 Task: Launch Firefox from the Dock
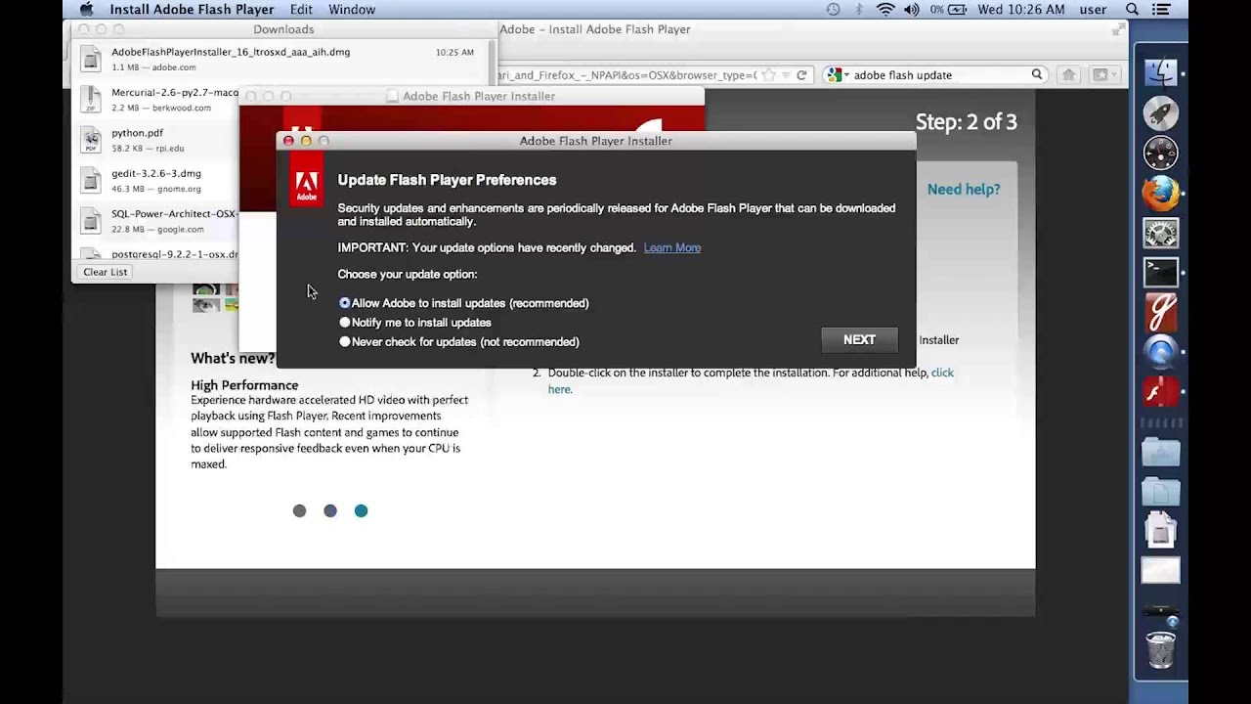1161,194
